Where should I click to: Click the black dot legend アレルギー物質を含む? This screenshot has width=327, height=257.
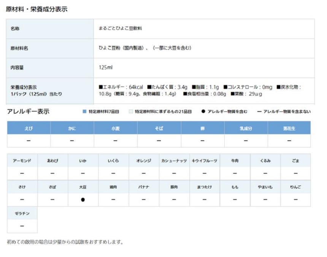point(203,111)
